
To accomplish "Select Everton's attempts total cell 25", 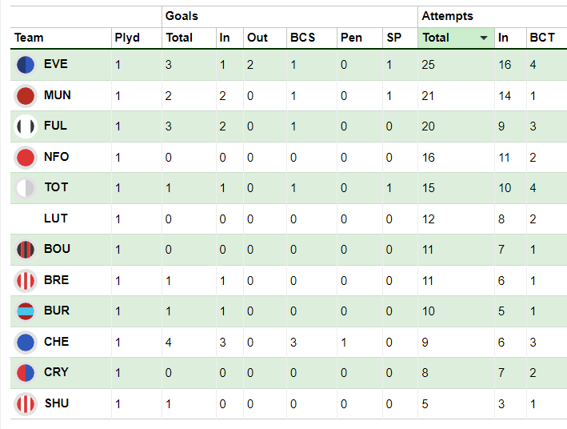I will tap(428, 65).
